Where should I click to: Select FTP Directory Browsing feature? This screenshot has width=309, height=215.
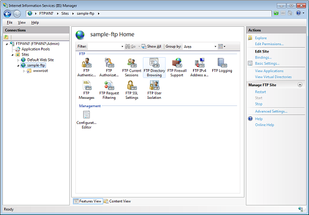point(154,67)
